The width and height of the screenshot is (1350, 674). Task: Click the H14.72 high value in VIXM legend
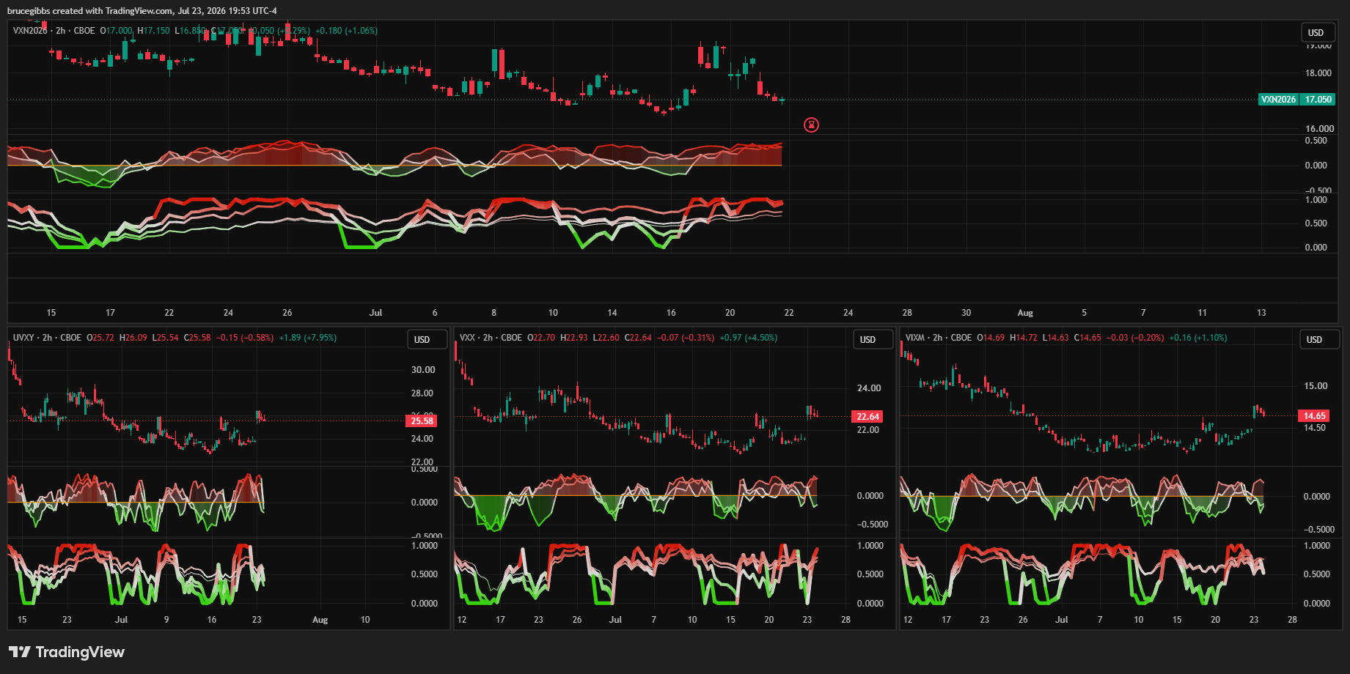pos(1024,338)
